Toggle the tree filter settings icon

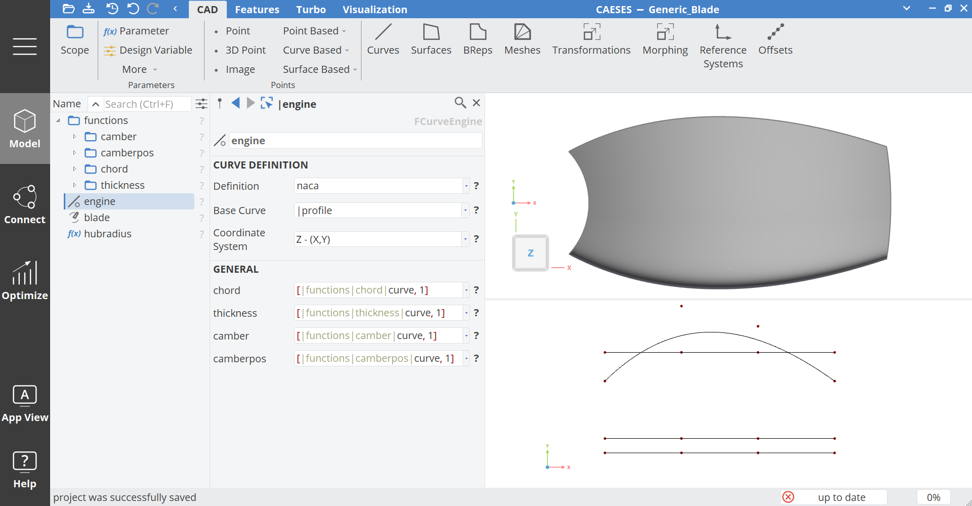point(201,104)
